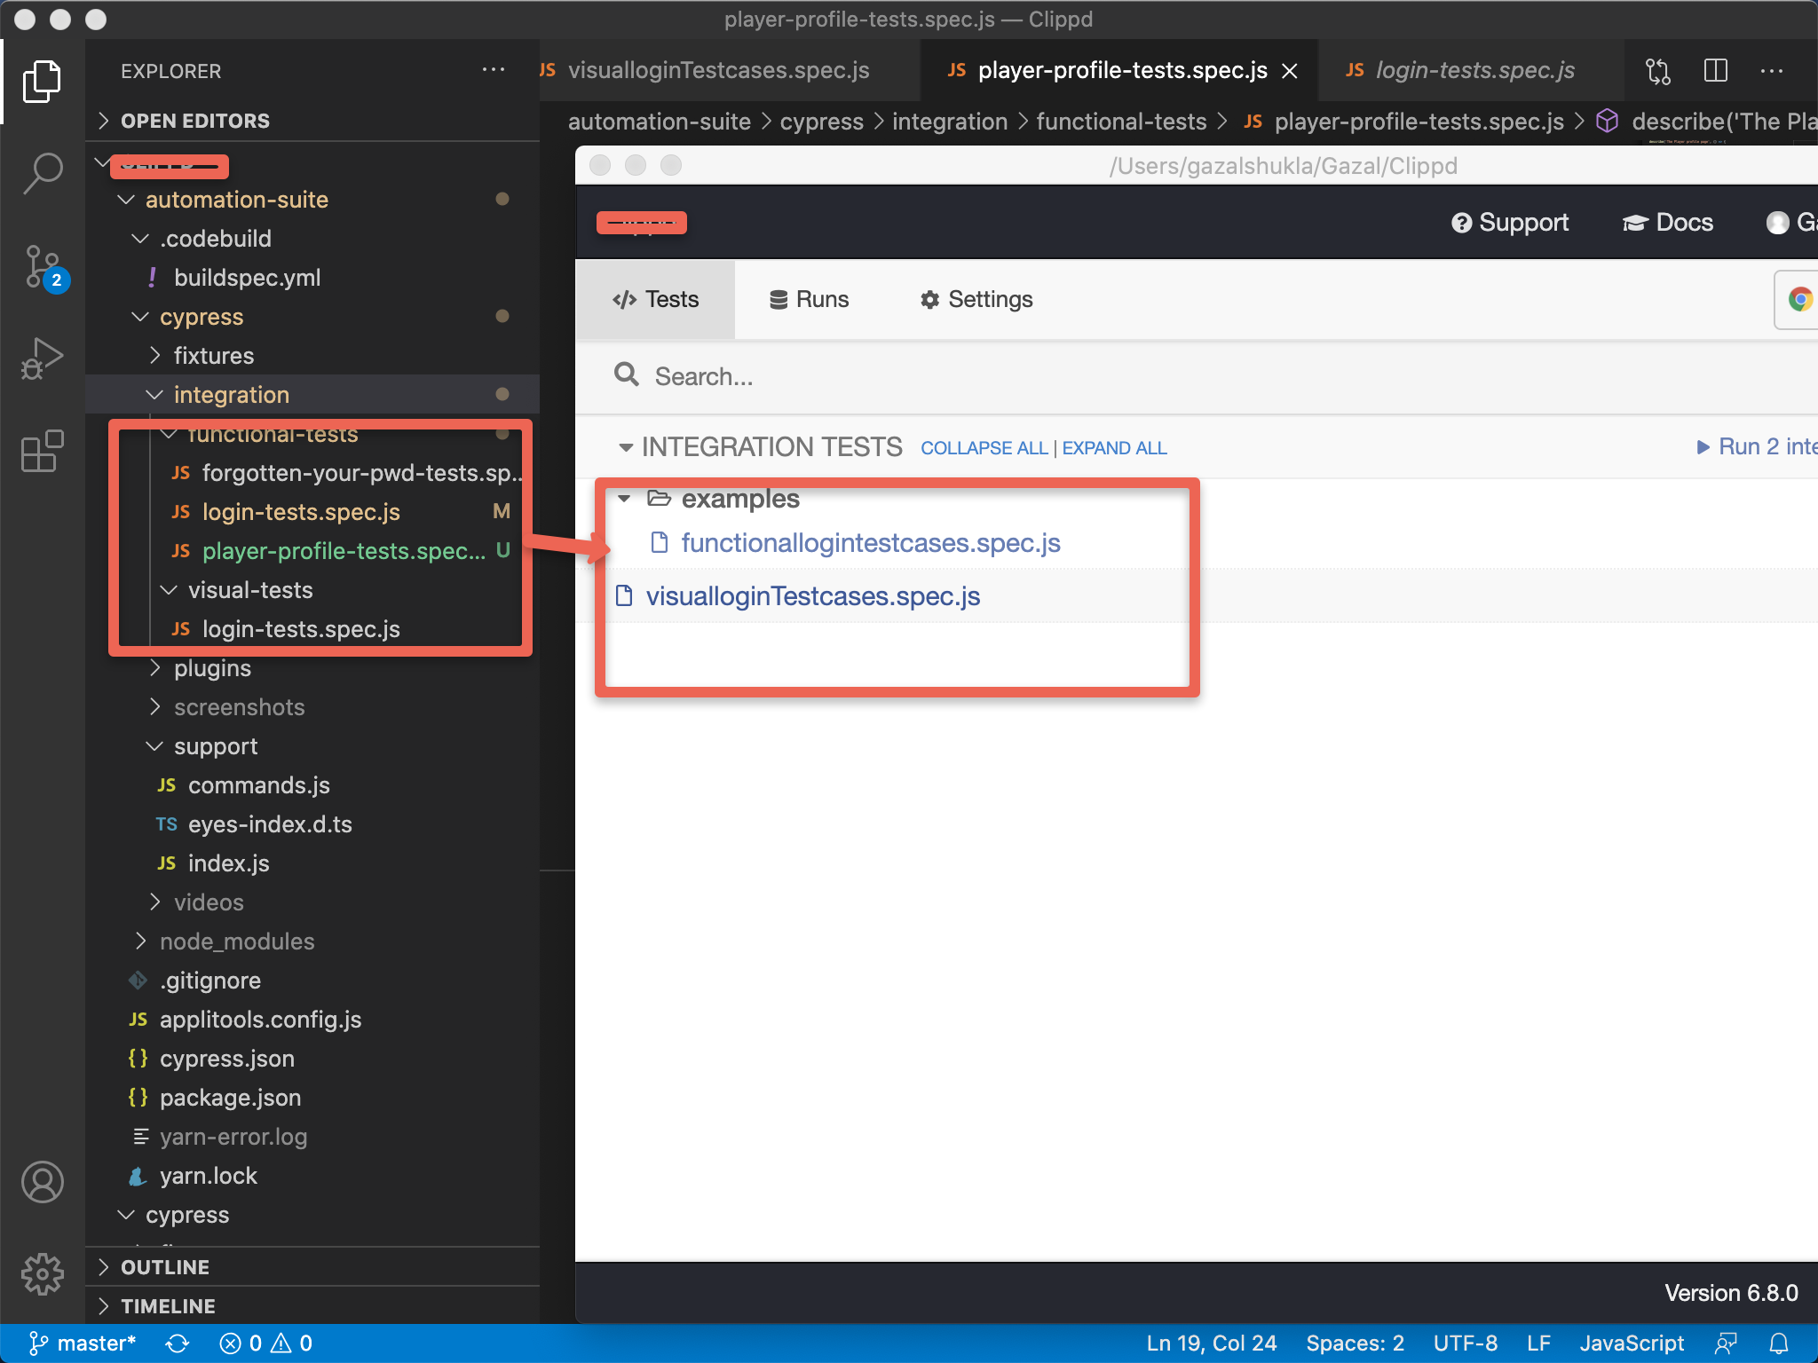Open Cypress Support link
Screen dimensions: 1818x1363
coord(1510,223)
